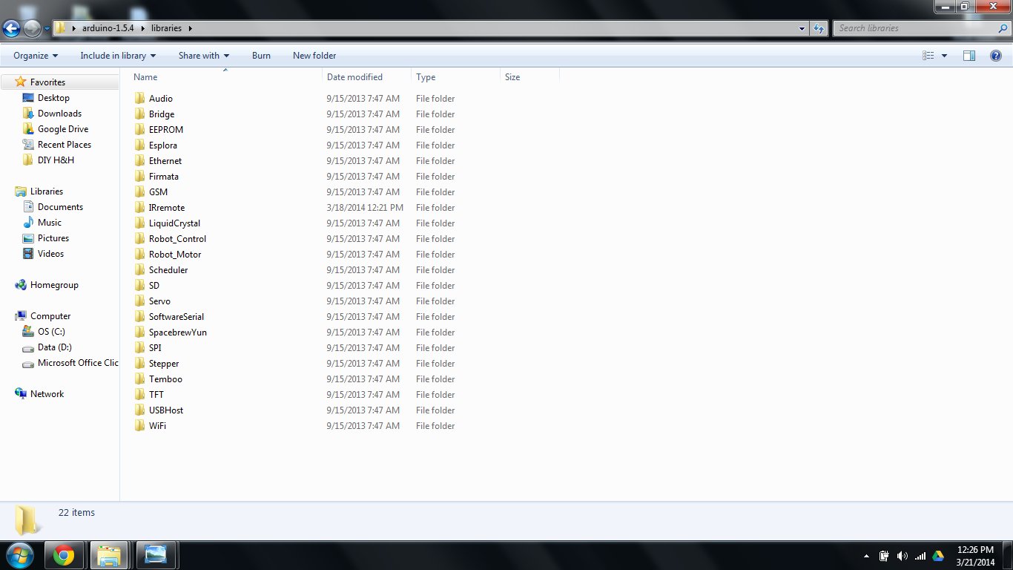Click the Burn toolbar button

click(261, 56)
